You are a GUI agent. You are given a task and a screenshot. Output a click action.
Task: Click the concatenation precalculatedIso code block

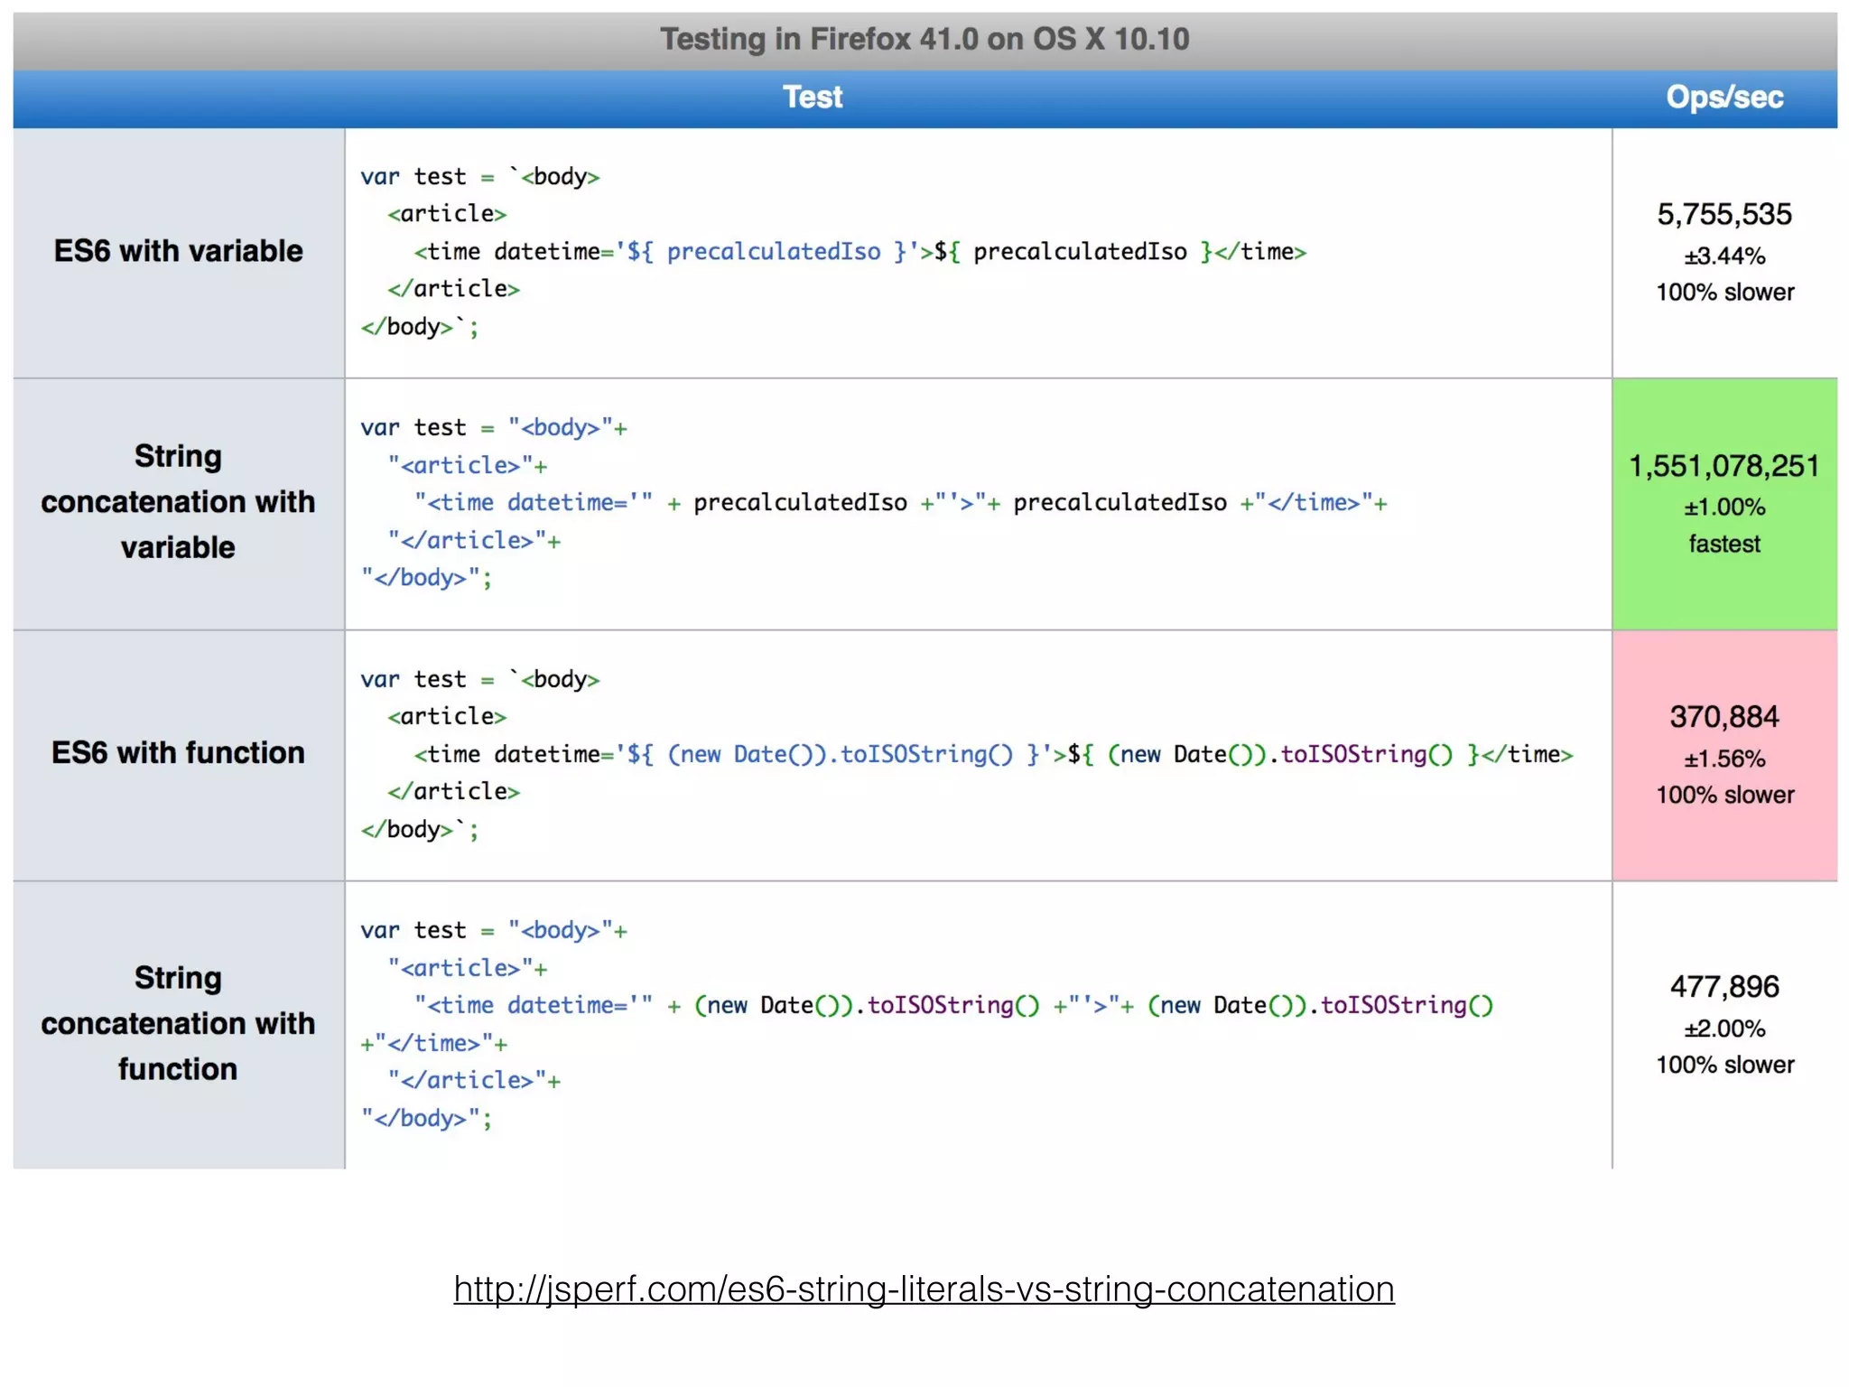[871, 503]
